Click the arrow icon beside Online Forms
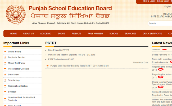The height and width of the screenshot is (106, 172). (x=5, y=52)
